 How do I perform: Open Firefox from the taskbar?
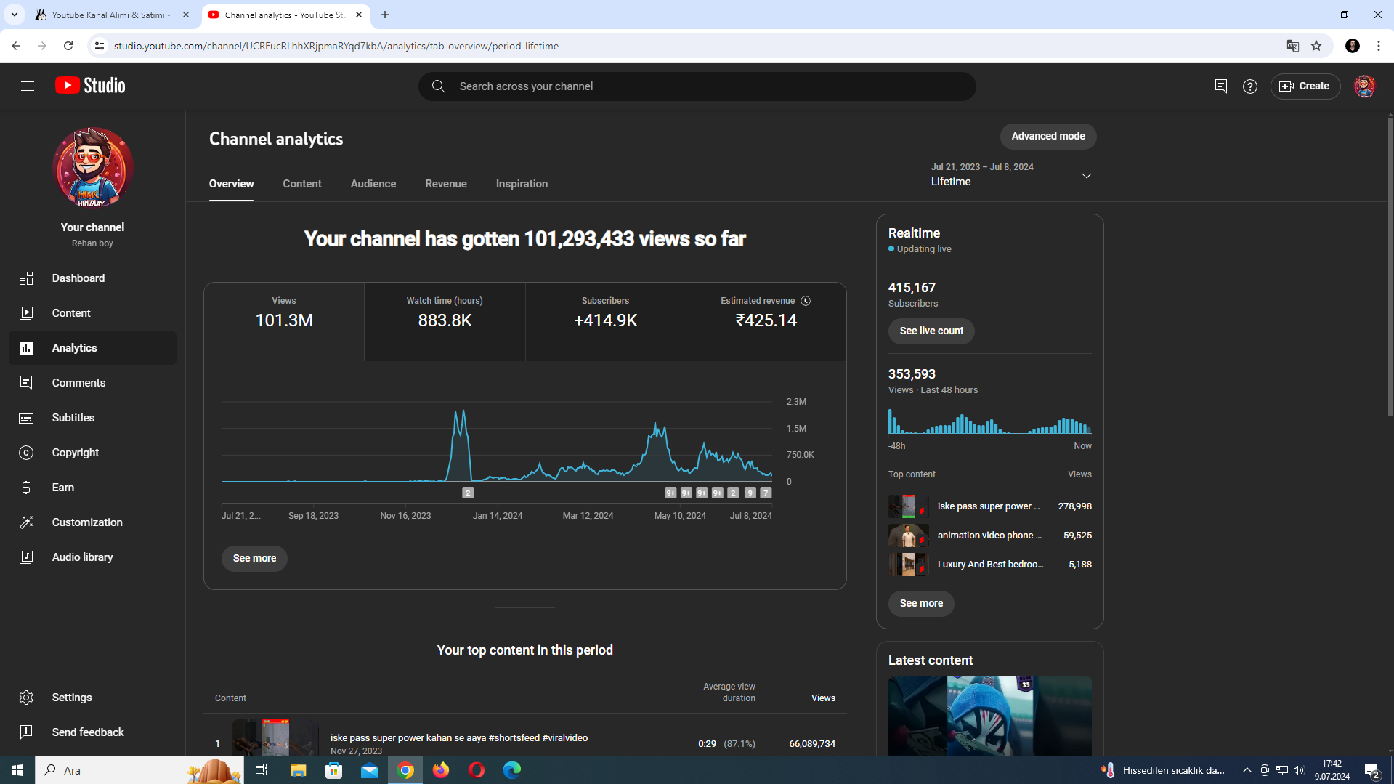point(441,770)
